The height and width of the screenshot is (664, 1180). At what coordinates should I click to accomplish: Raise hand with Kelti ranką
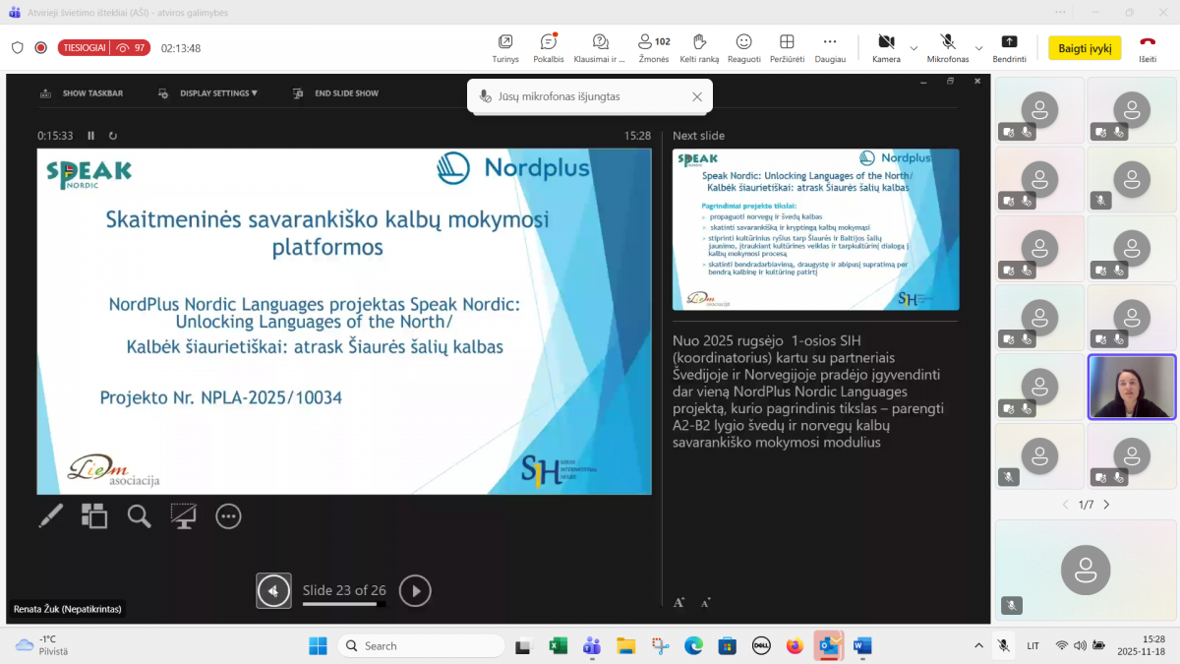tap(699, 47)
